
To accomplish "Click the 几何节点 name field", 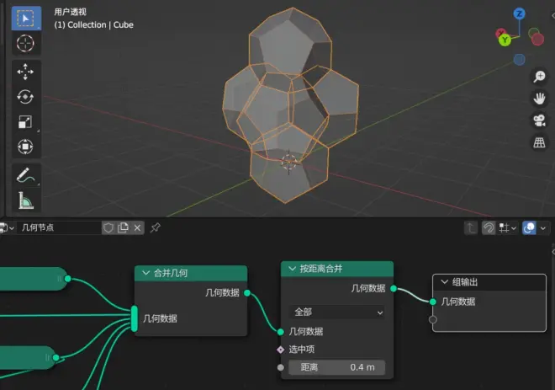I will (x=57, y=227).
